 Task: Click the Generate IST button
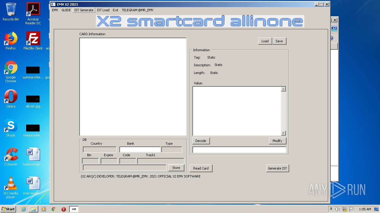[277, 168]
